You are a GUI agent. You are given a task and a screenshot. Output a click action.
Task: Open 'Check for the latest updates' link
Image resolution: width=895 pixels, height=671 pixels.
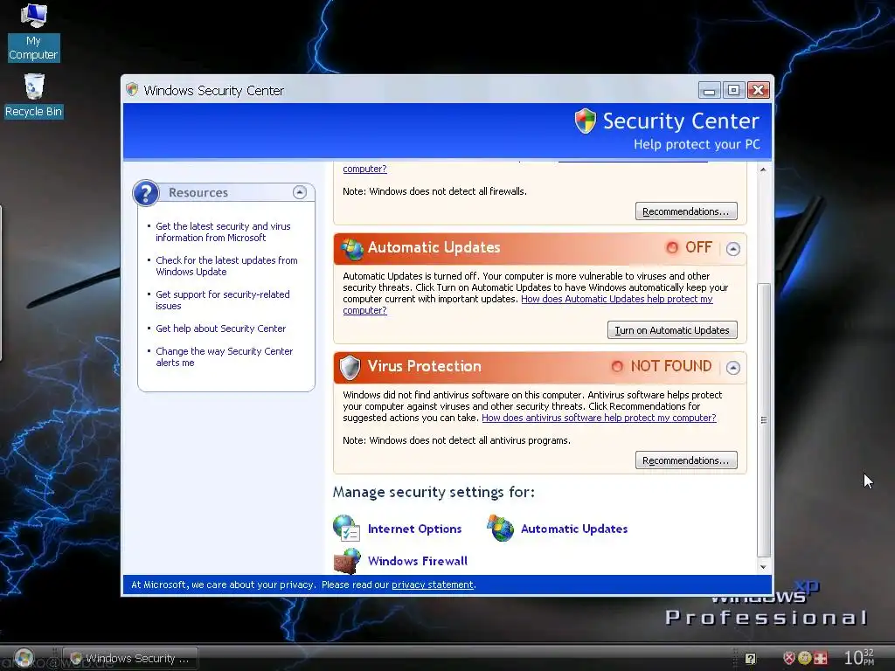coord(226,266)
